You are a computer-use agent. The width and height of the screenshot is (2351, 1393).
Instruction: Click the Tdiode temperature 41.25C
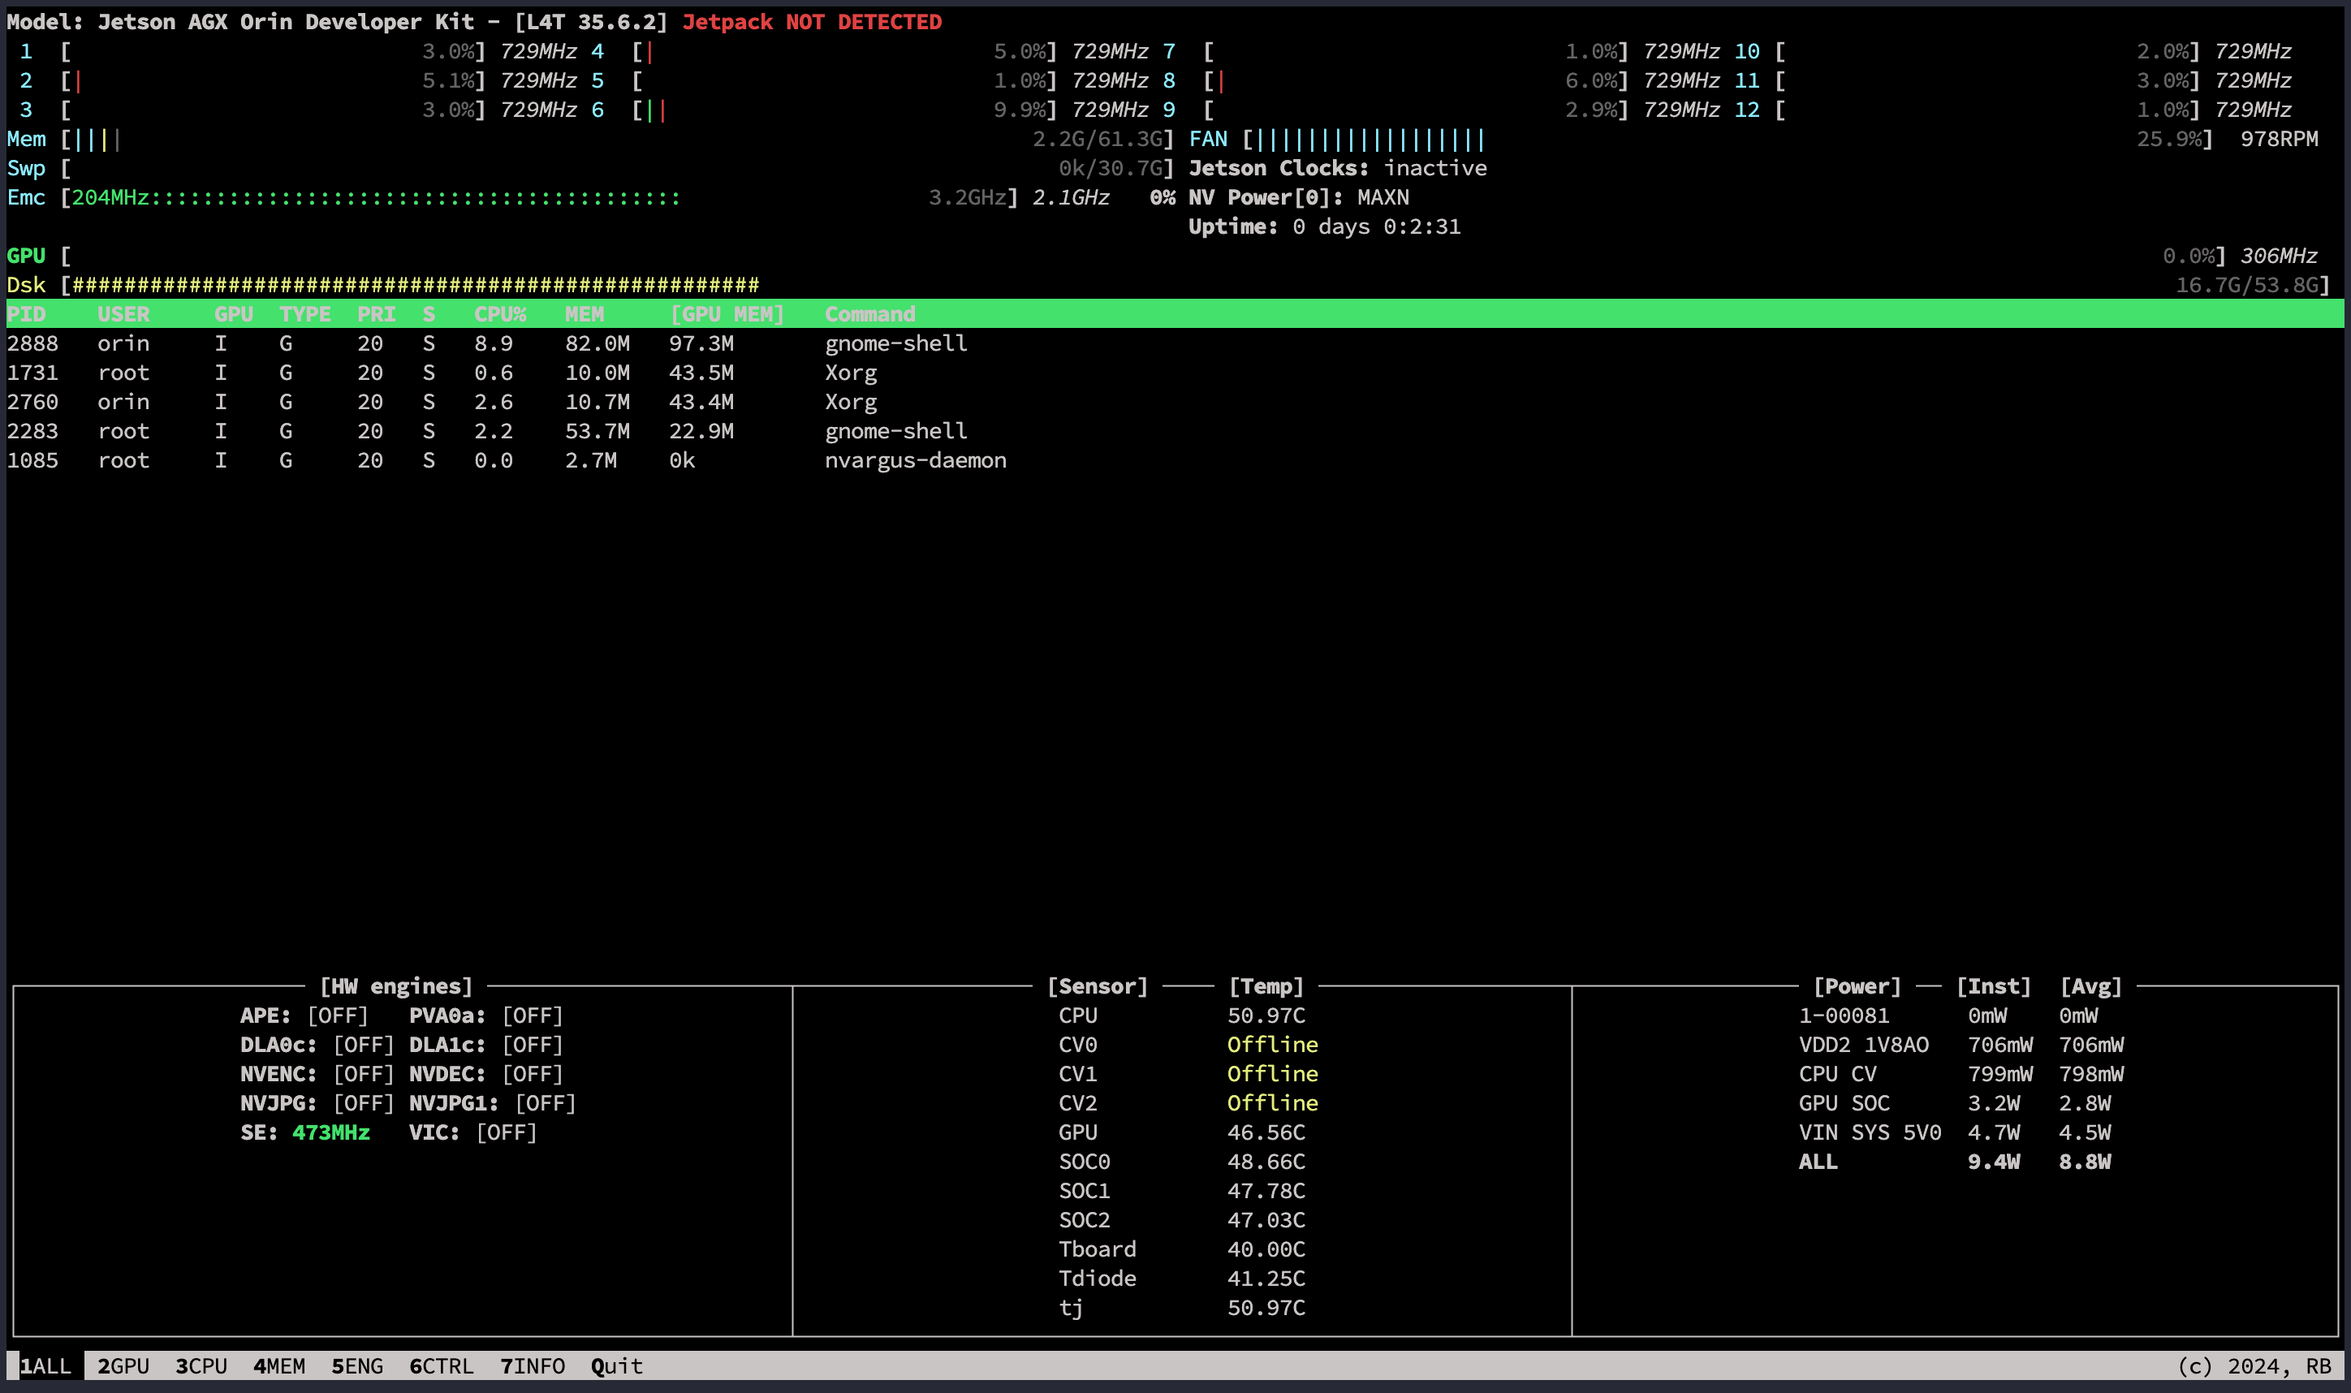point(1266,1279)
